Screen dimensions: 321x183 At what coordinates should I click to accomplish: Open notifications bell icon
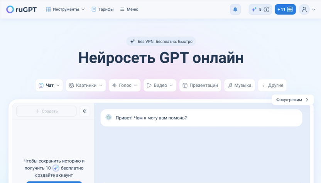(x=235, y=9)
